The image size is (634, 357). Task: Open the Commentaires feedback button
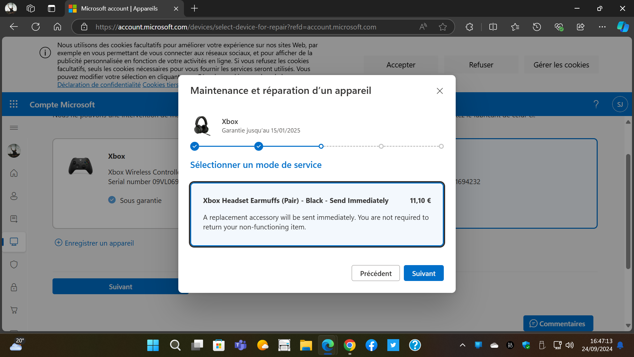[558, 324]
